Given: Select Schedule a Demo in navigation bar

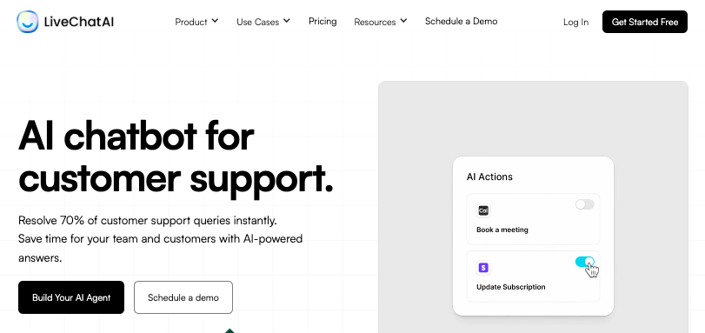Looking at the screenshot, I should click(462, 21).
